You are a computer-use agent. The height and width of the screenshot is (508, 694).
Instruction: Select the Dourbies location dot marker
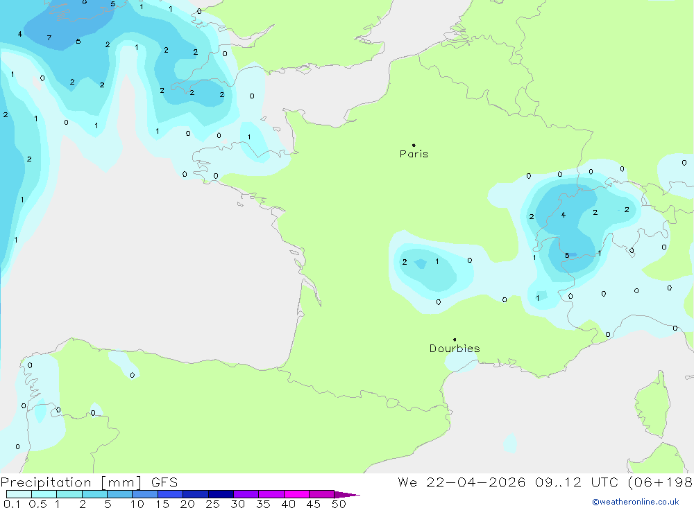point(455,340)
